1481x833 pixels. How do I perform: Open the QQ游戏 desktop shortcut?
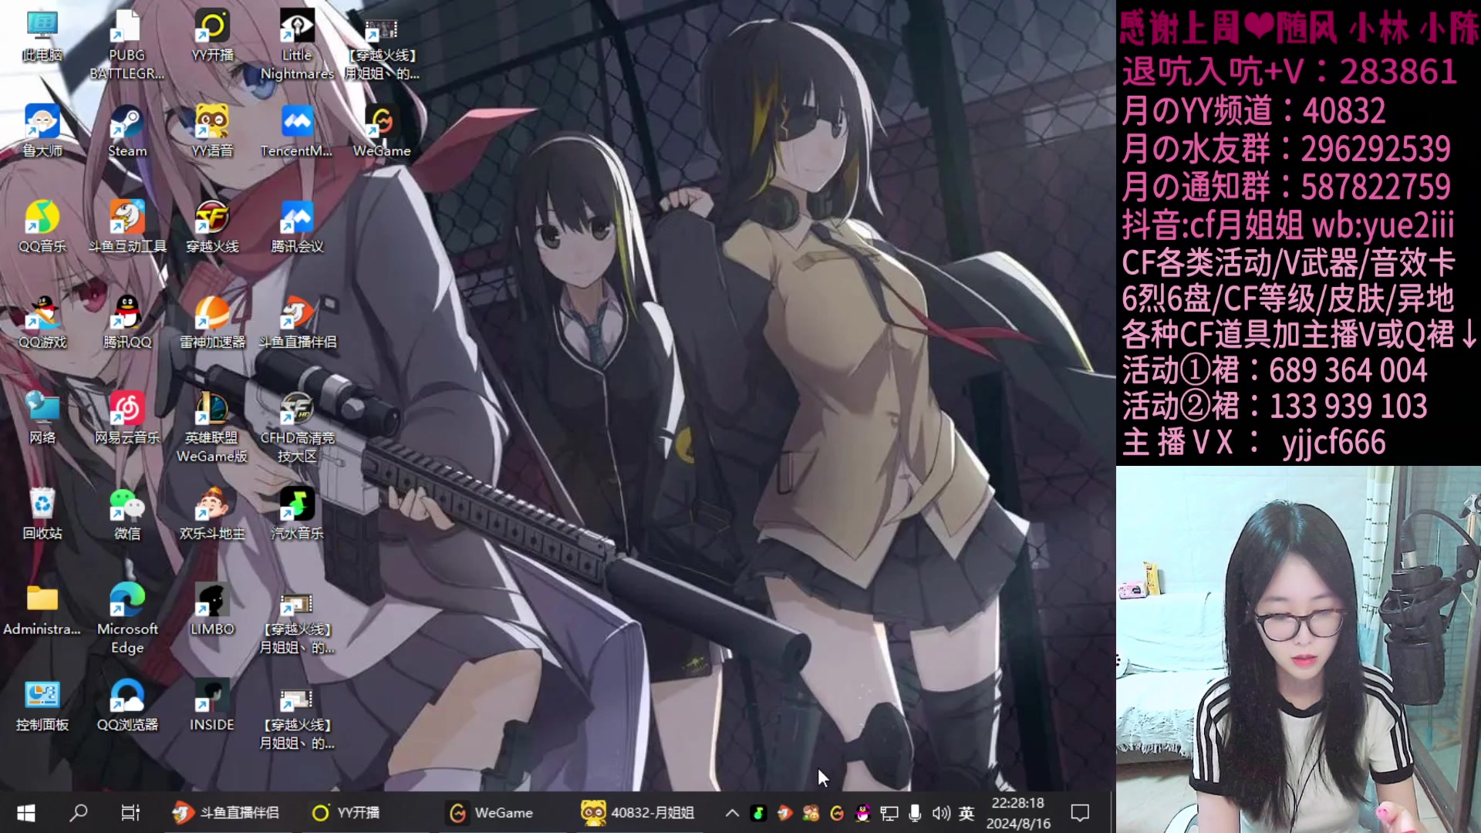42,322
